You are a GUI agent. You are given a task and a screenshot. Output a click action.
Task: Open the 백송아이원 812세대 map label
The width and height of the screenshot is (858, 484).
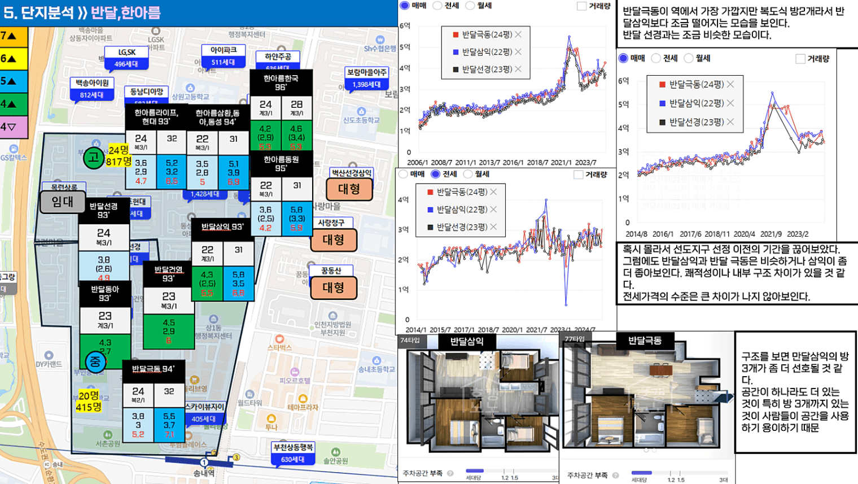[93, 89]
